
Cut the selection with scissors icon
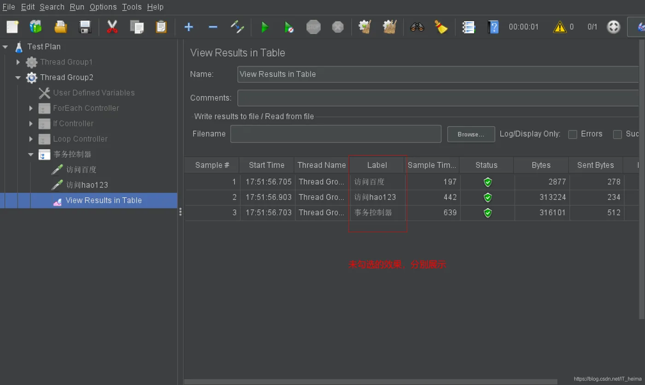(112, 27)
